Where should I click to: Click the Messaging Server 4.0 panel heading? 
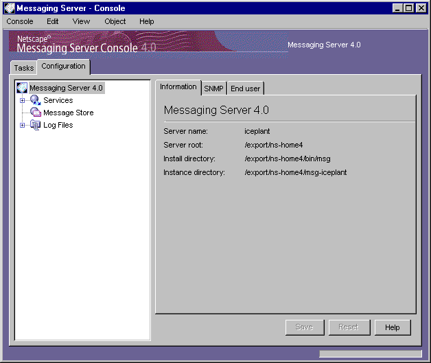(x=216, y=110)
